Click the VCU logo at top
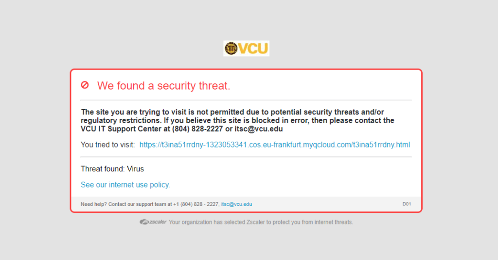 tap(246, 48)
